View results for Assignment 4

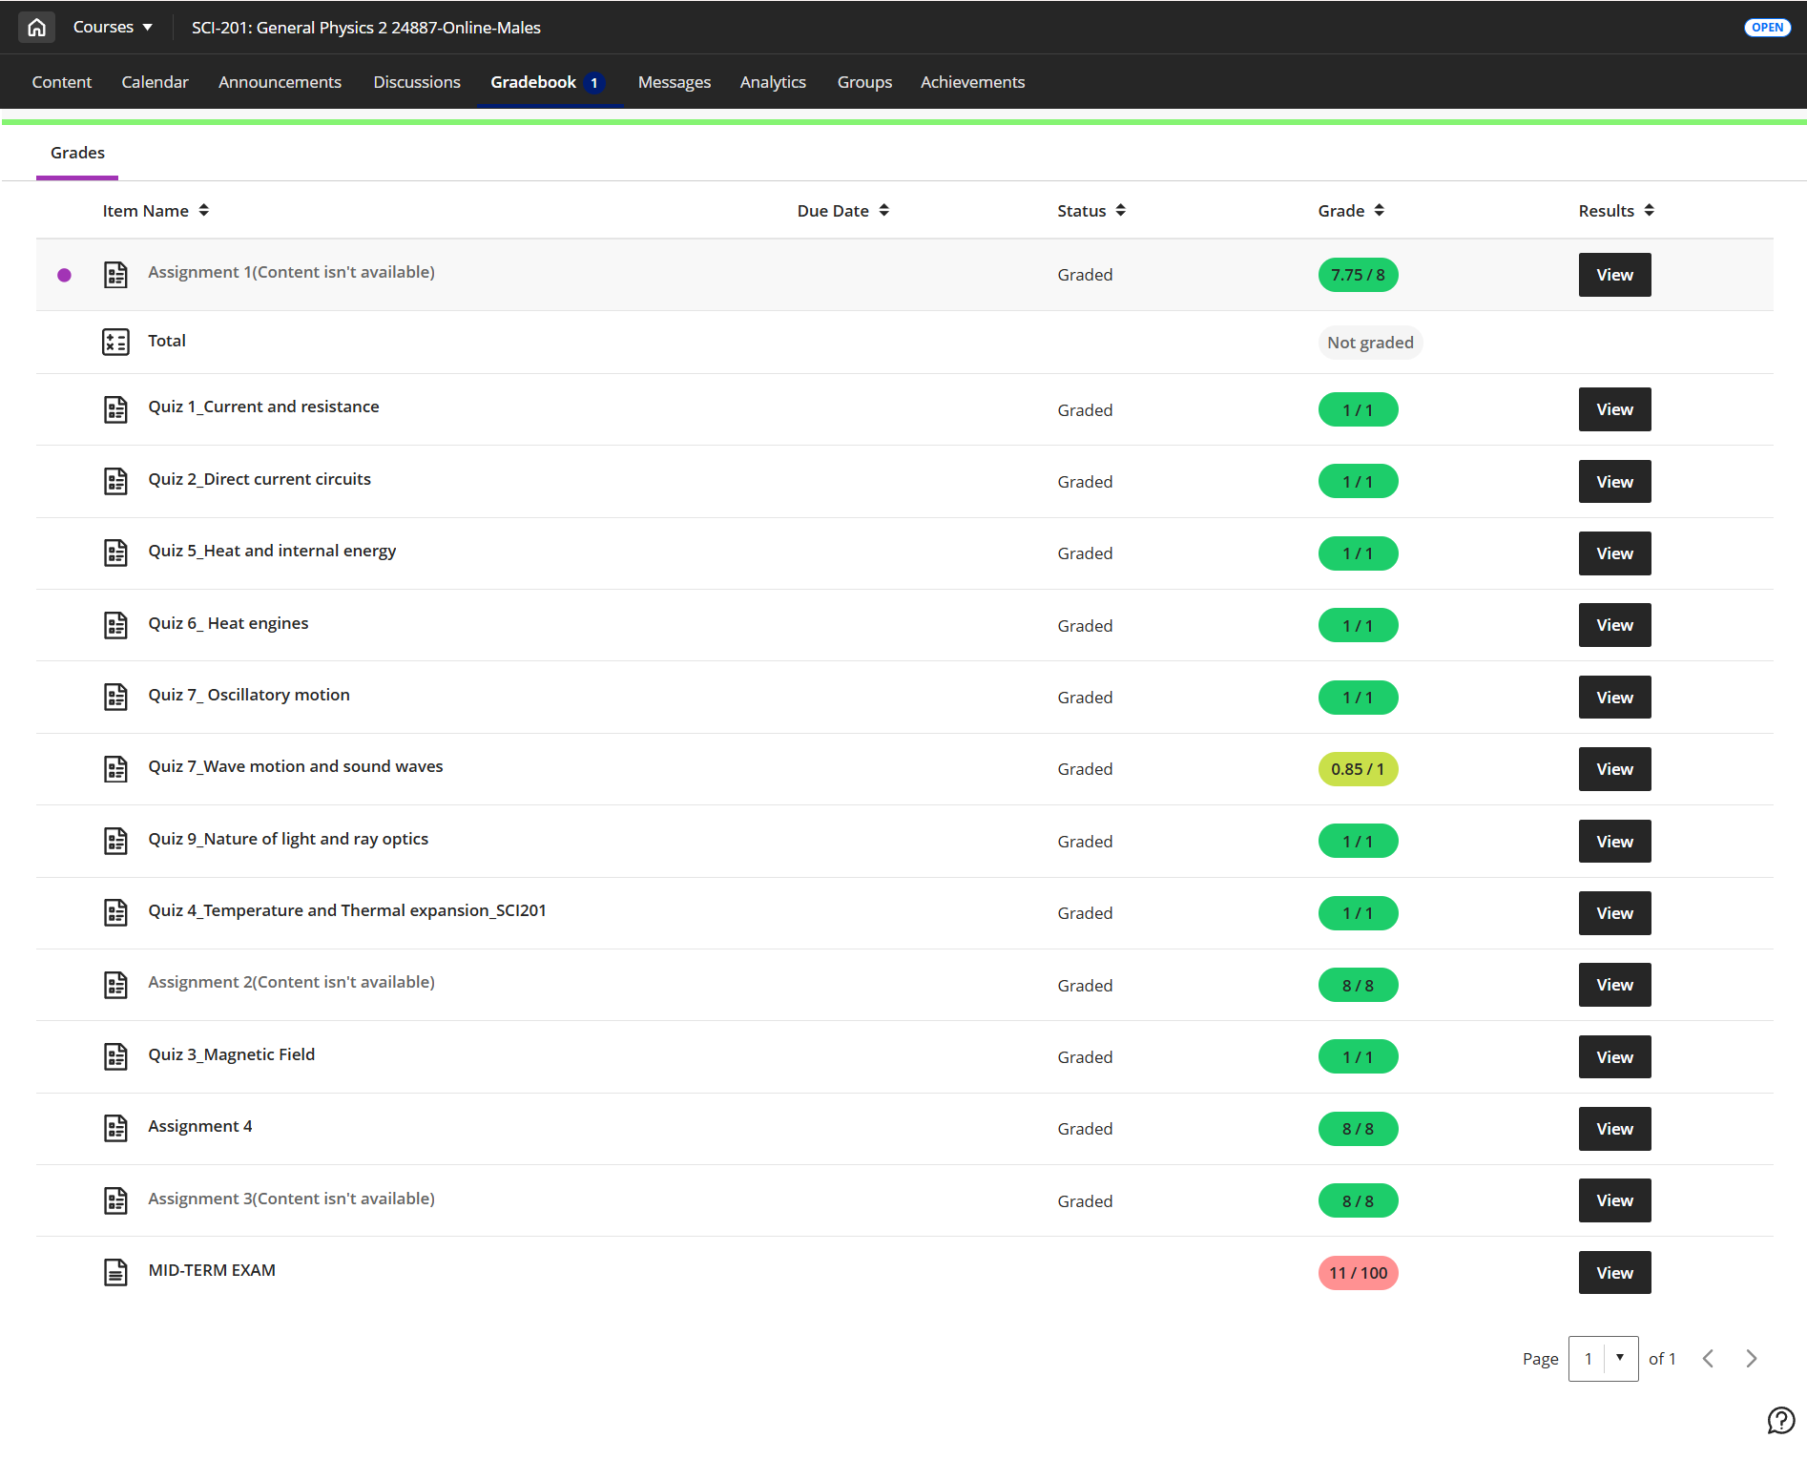(x=1614, y=1128)
